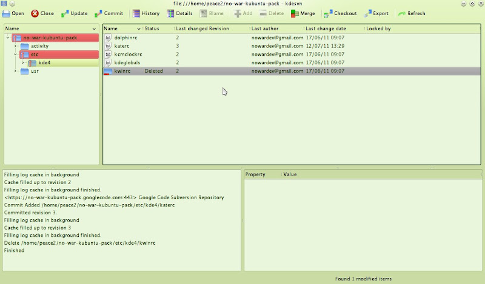Select the kde4 tree item label
Screen dimensions: 485x284
pos(44,63)
